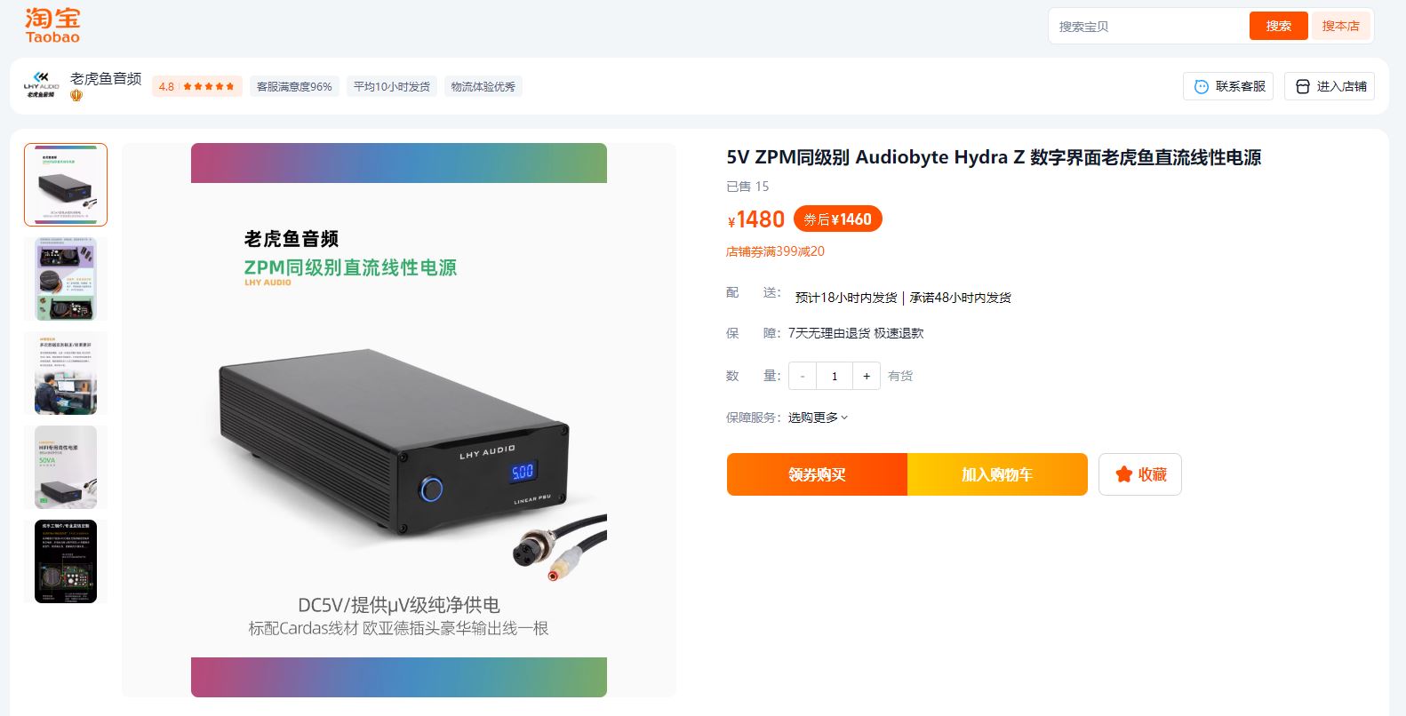The width and height of the screenshot is (1406, 716).
Task: Click the gold seller badge under store name
Action: (x=76, y=95)
